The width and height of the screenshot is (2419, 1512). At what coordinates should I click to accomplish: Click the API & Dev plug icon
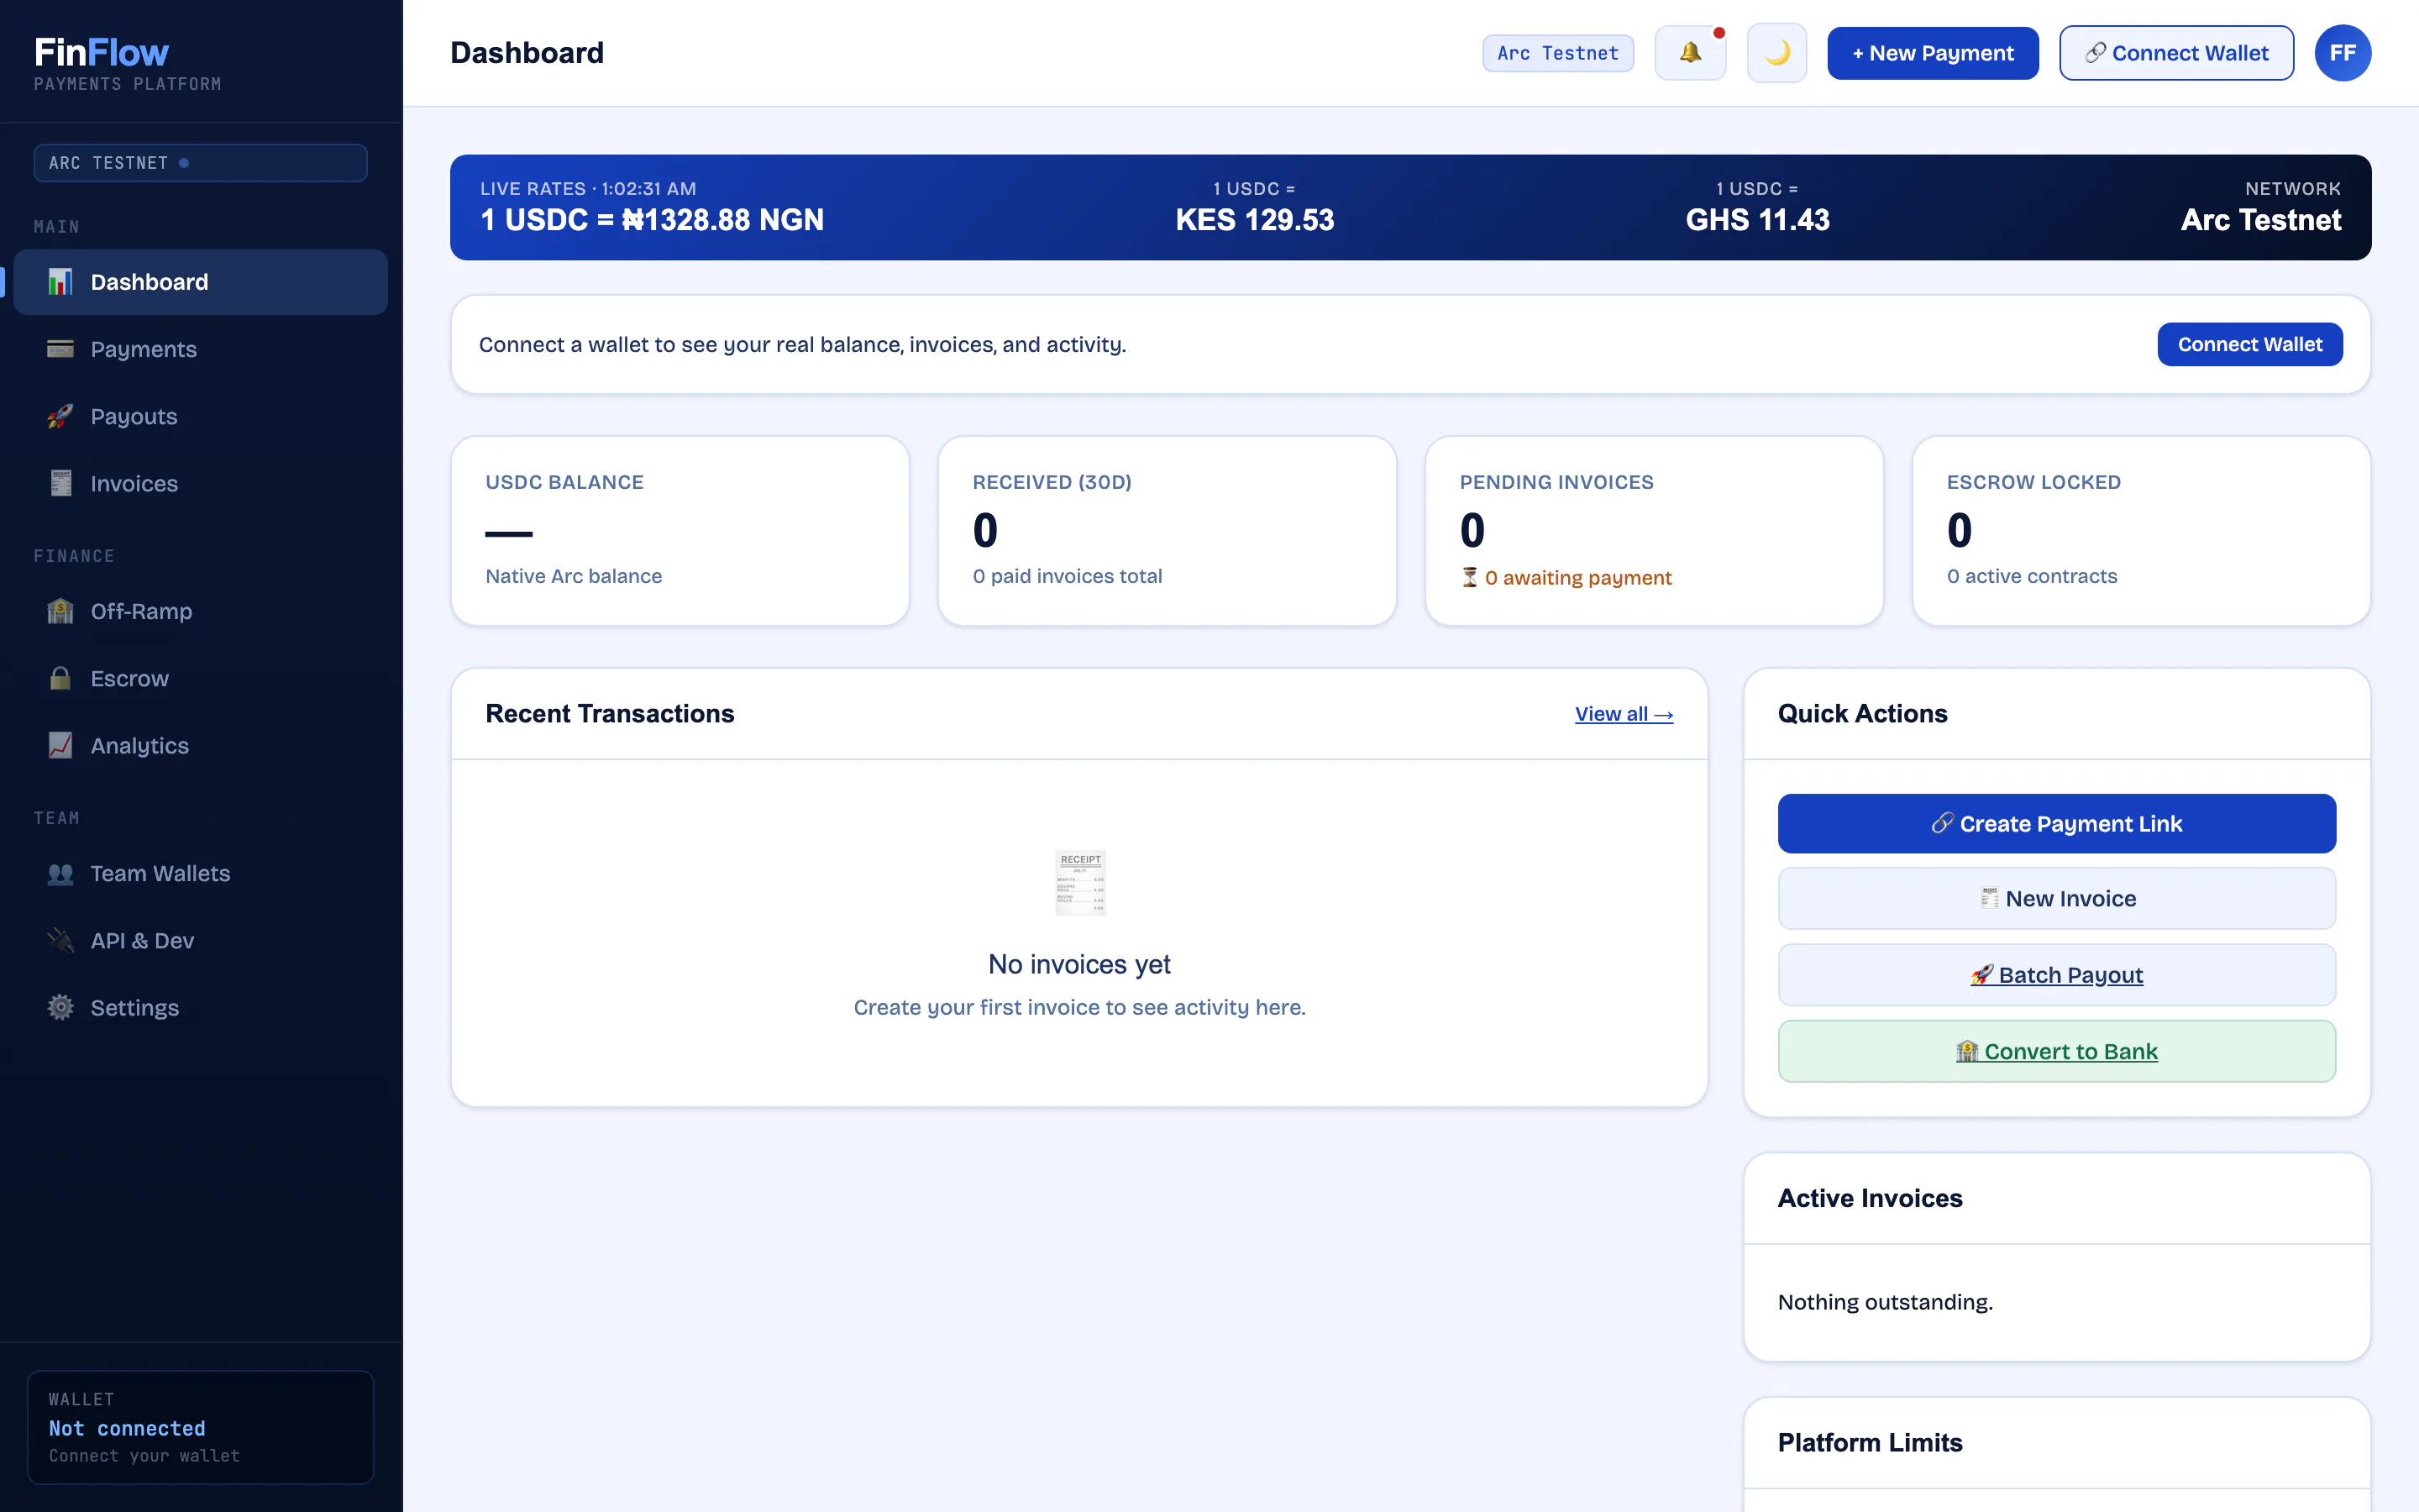click(60, 940)
